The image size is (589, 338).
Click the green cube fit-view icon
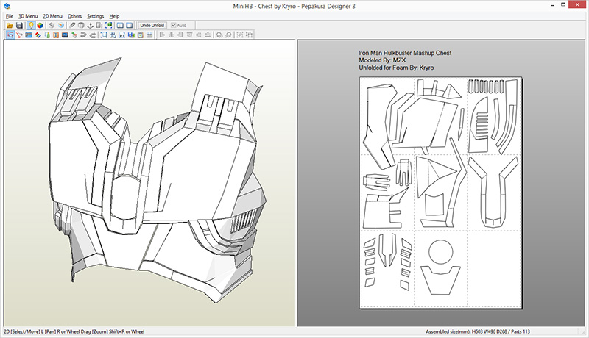point(109,26)
